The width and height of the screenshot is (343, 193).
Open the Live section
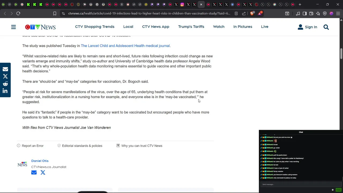pyautogui.click(x=265, y=27)
